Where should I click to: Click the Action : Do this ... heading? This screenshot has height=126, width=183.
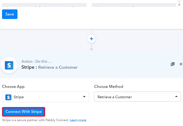click(x=36, y=61)
